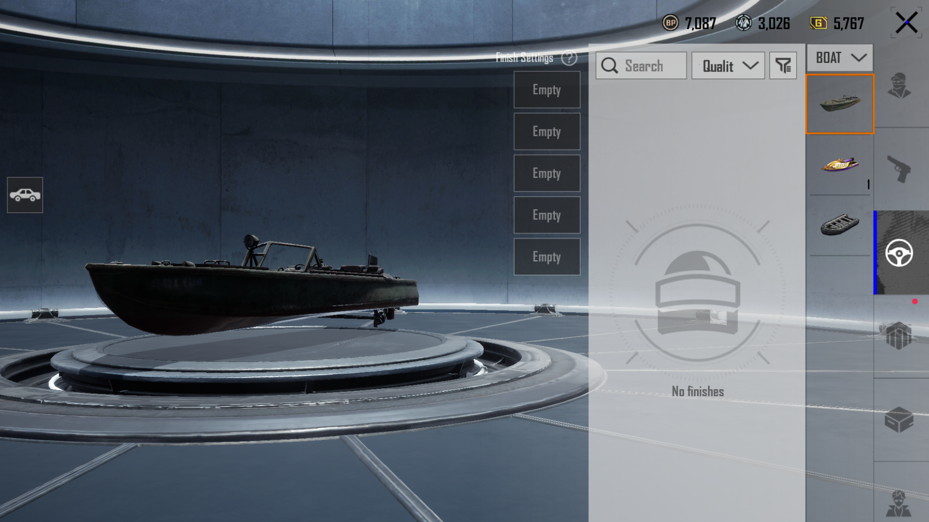
Task: Choose the third Empty finish slot
Action: pos(547,174)
